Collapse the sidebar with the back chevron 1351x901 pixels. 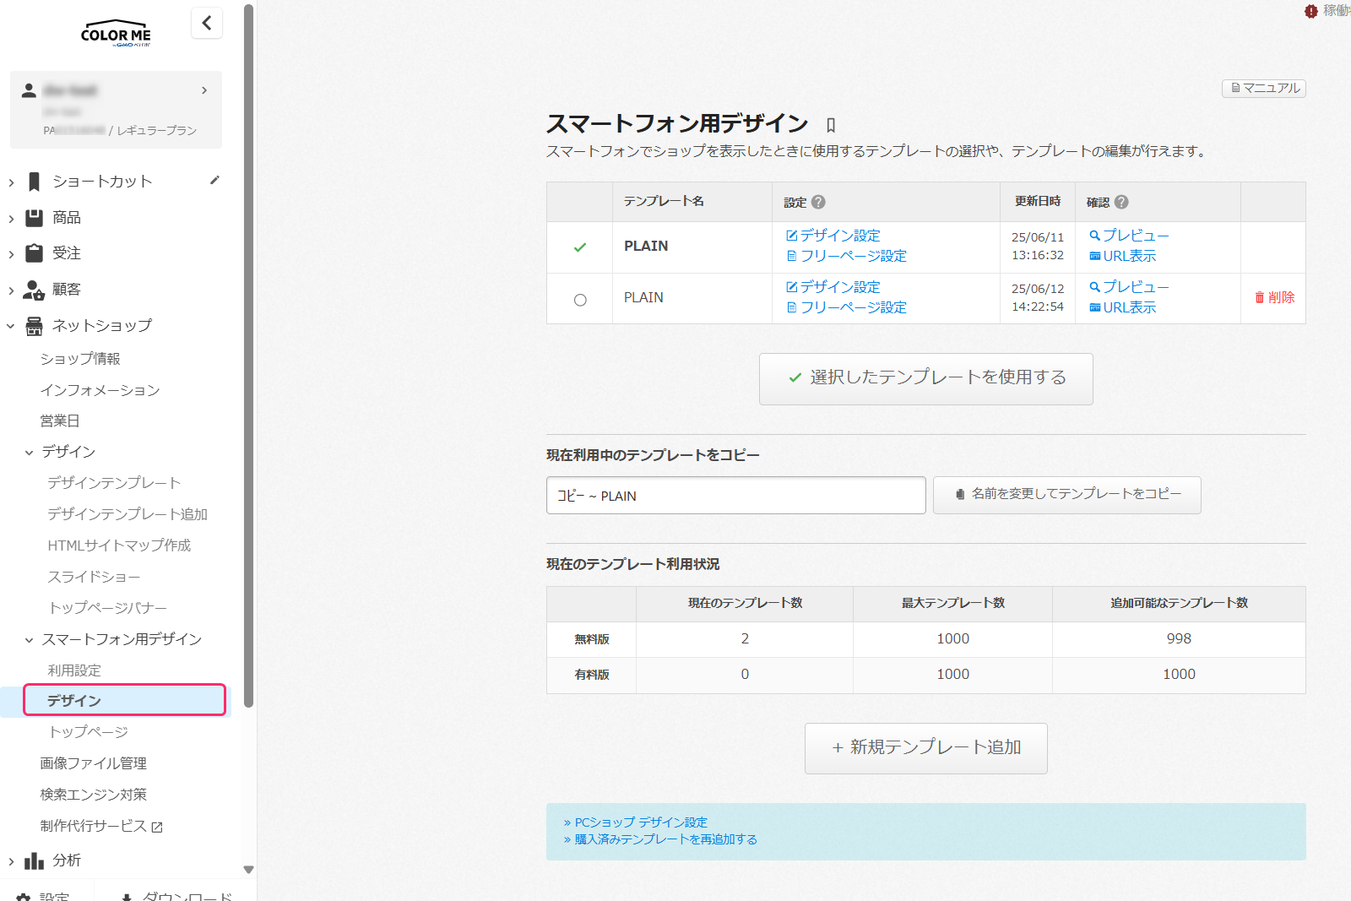[x=207, y=23]
